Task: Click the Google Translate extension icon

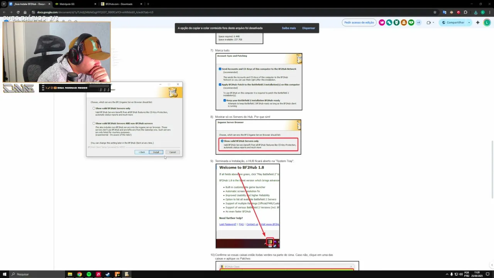Action: click(x=445, y=12)
